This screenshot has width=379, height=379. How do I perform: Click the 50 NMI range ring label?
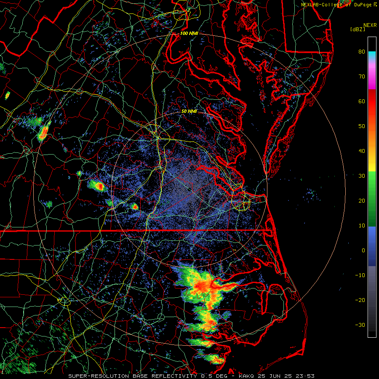pos(189,112)
